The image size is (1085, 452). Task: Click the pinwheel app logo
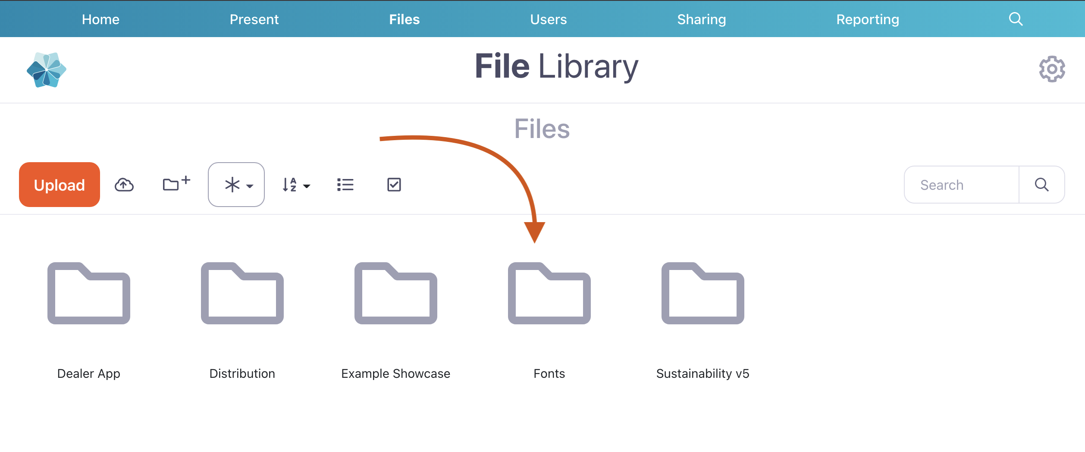click(x=47, y=70)
